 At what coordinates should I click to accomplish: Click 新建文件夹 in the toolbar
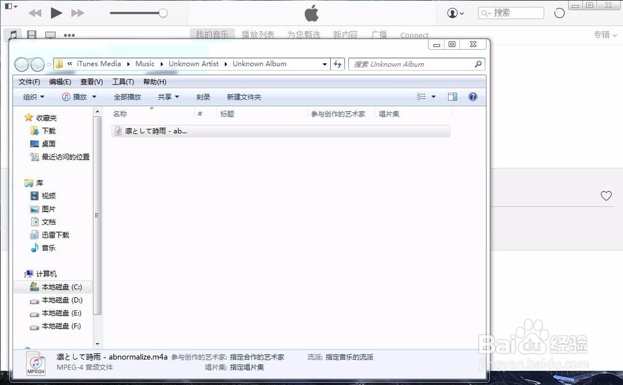coord(244,97)
